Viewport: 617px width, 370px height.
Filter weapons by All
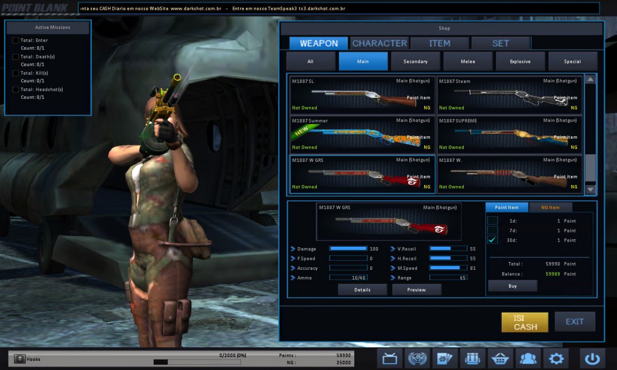pyautogui.click(x=311, y=61)
